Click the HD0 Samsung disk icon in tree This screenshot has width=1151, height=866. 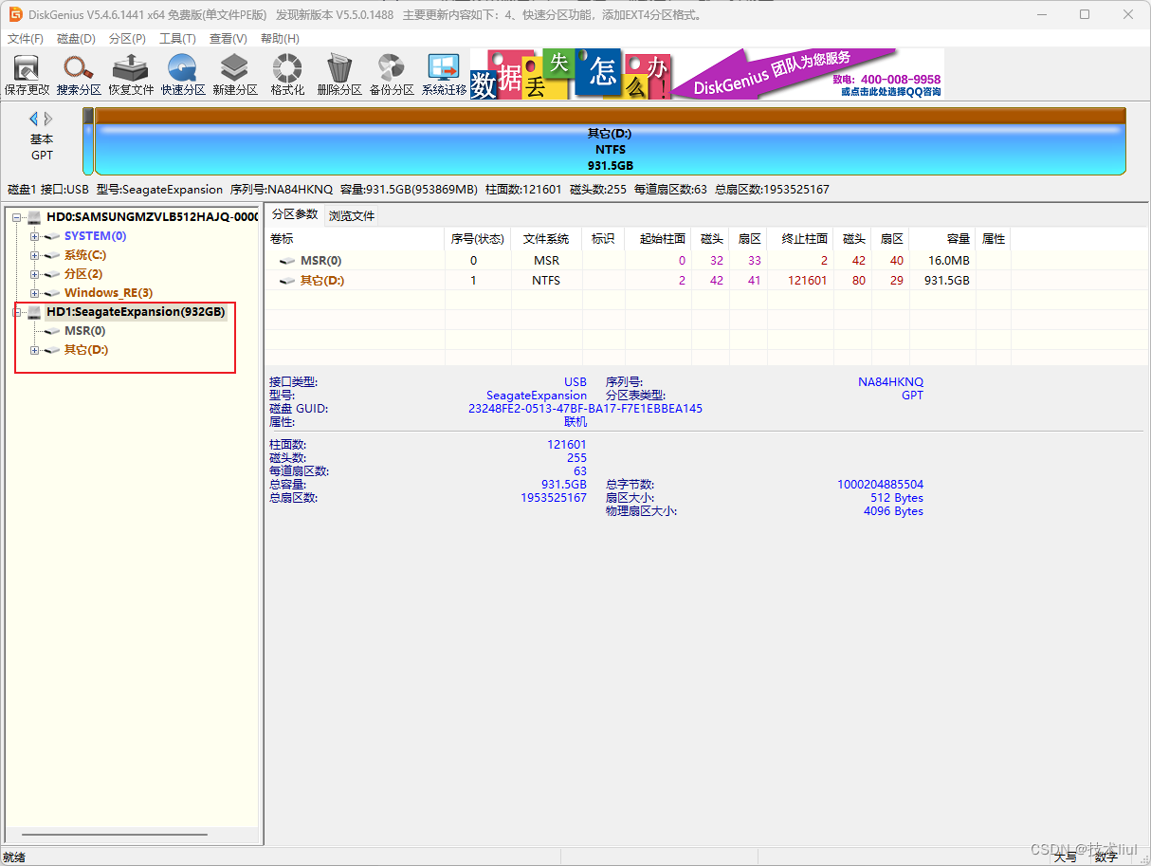coord(35,217)
